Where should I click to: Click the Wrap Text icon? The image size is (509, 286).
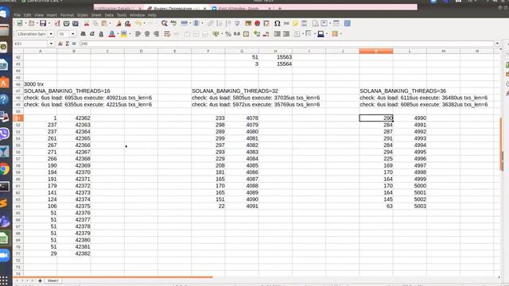coord(167,33)
